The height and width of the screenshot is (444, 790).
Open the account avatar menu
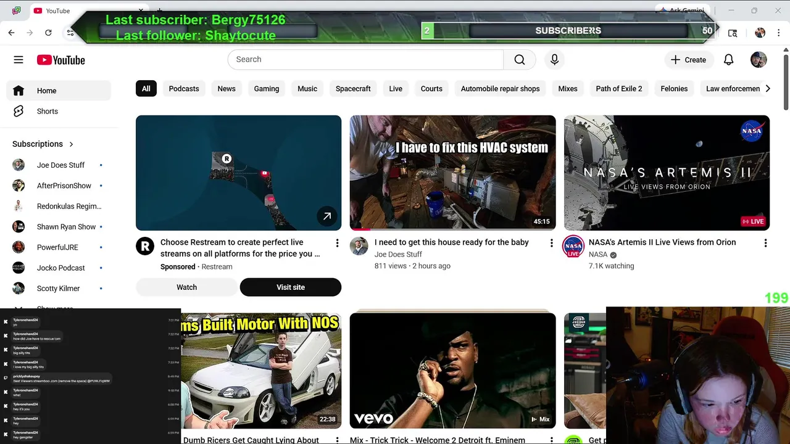tap(759, 60)
